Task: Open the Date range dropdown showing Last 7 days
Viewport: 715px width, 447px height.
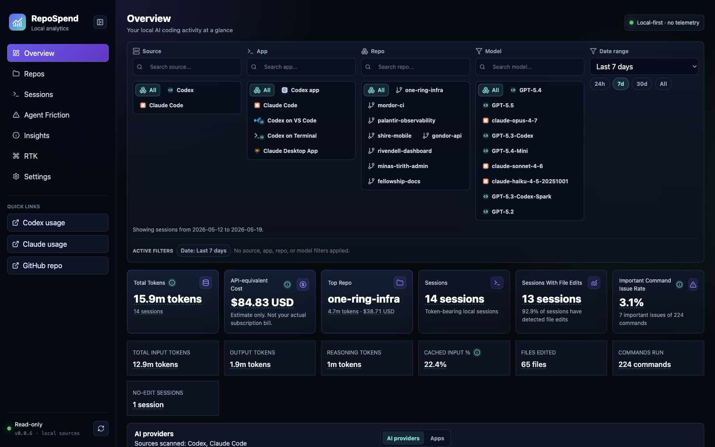Action: pos(644,67)
